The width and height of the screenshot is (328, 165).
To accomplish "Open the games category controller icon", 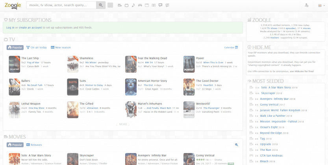I will (x=140, y=5).
